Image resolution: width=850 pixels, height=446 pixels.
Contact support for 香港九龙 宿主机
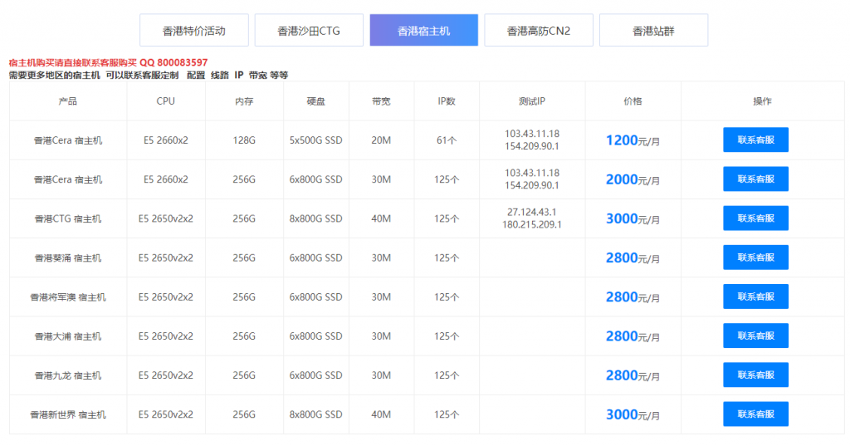(x=755, y=375)
